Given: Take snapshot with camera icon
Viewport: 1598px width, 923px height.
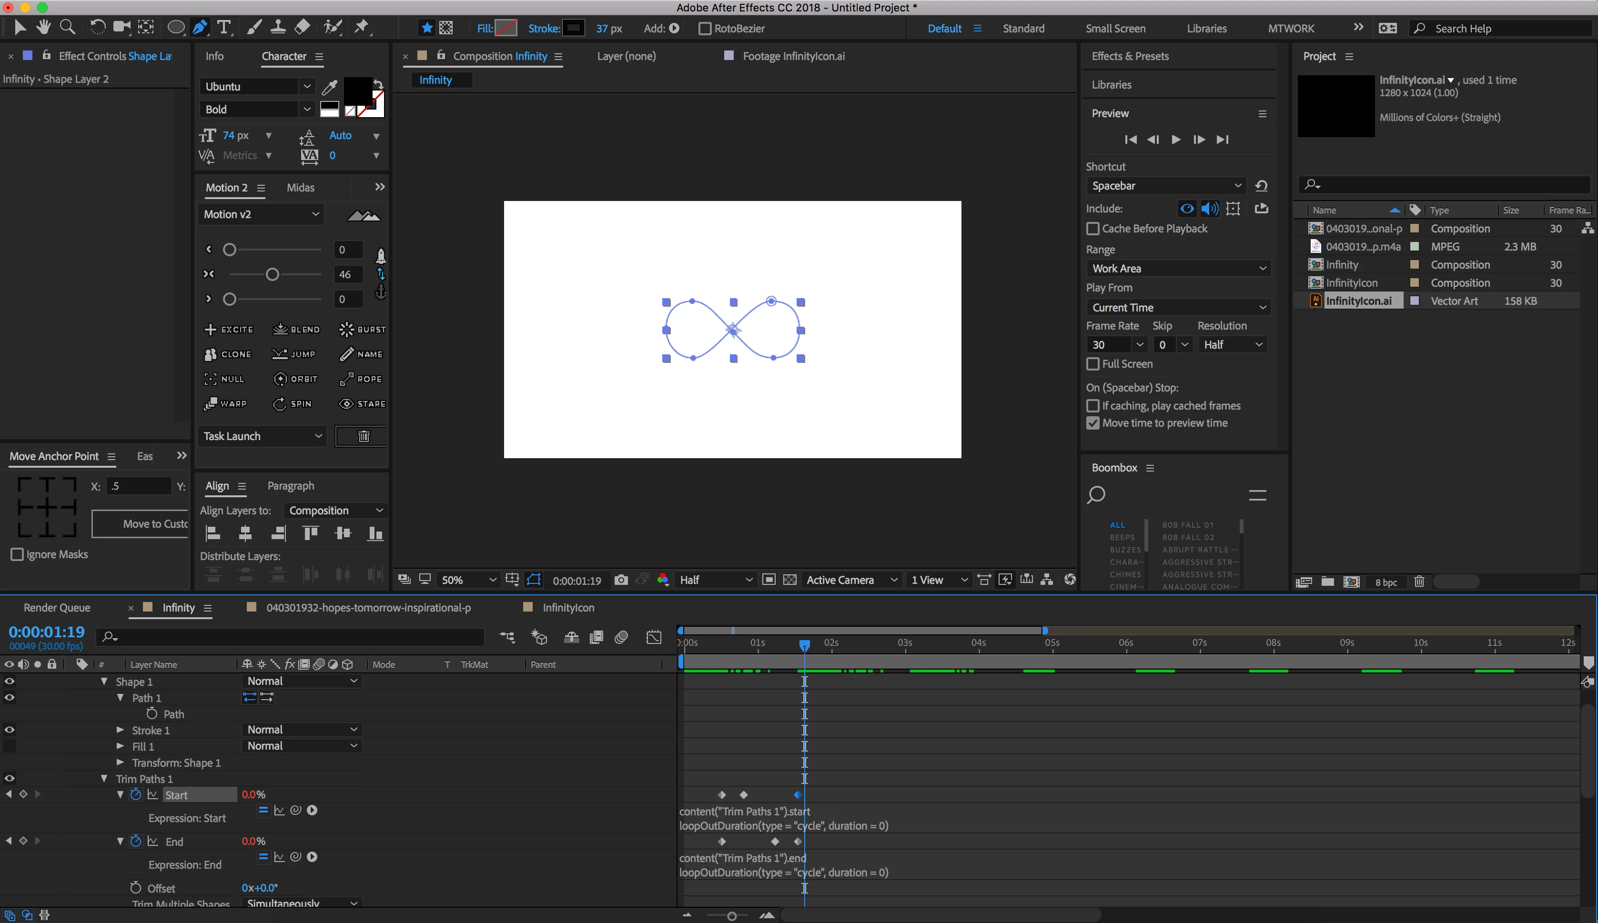Looking at the screenshot, I should [621, 580].
